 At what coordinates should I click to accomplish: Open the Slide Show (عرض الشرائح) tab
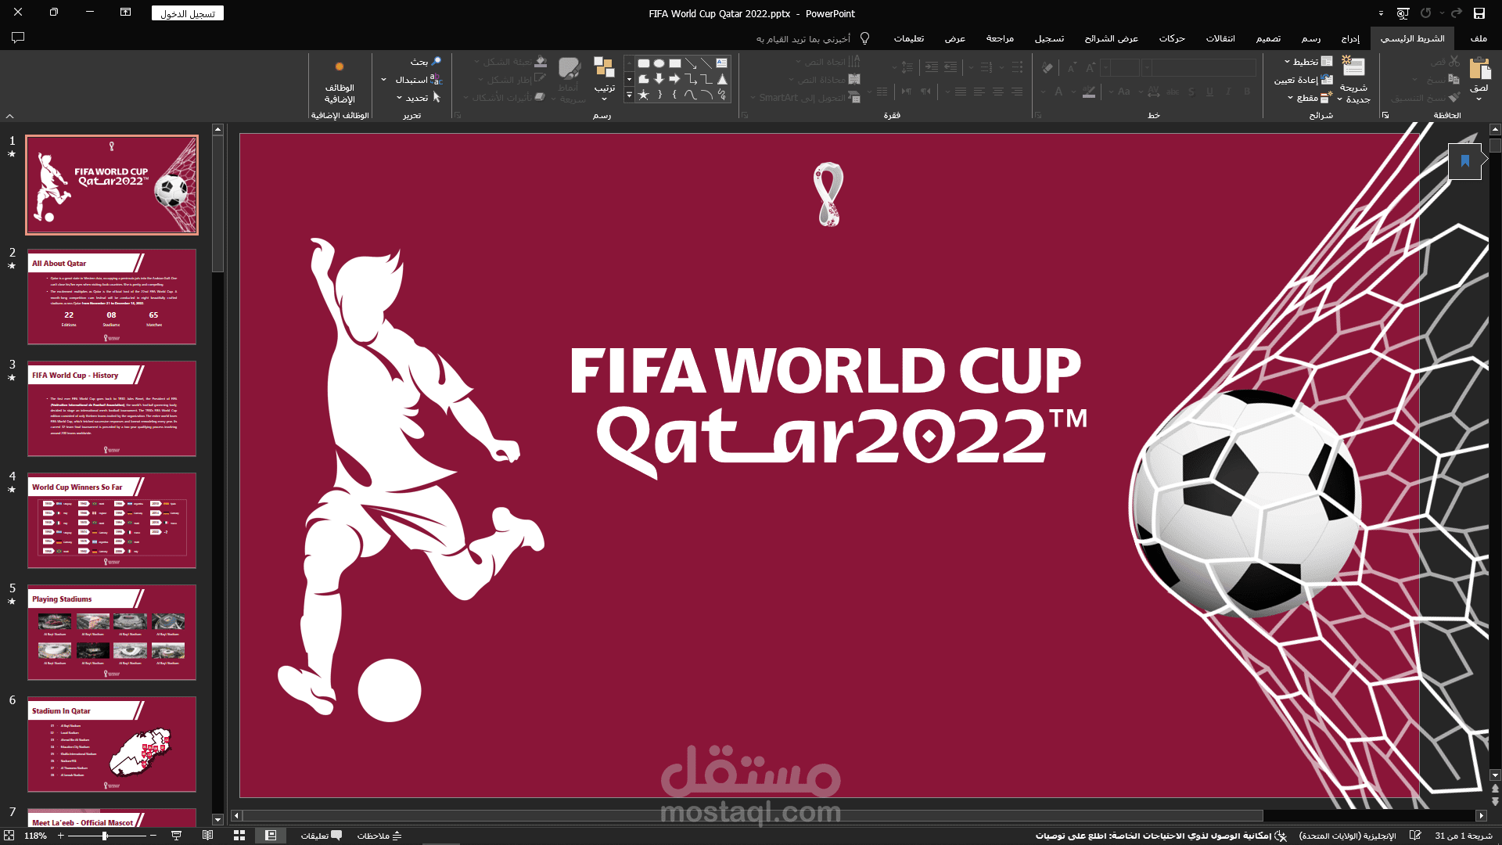(1111, 38)
